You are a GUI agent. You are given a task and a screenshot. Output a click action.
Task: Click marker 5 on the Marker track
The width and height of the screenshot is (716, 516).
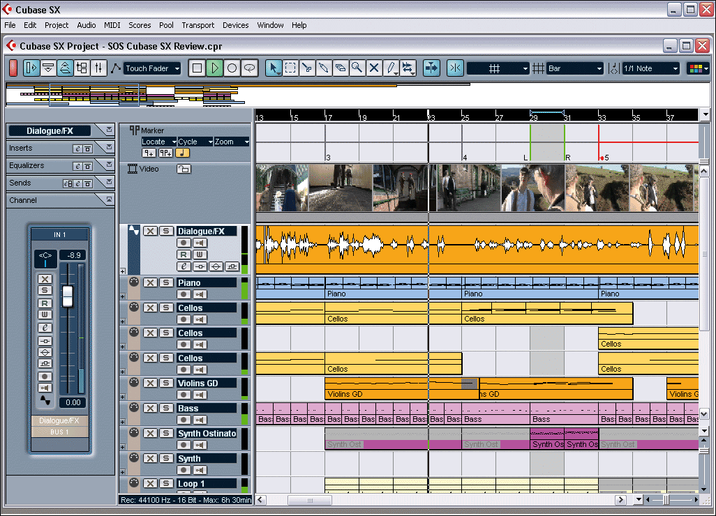click(x=604, y=158)
